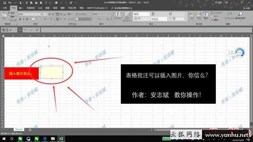Click the Tell me search box
Image resolution: width=253 pixels, height=142 pixels.
pos(122,8)
